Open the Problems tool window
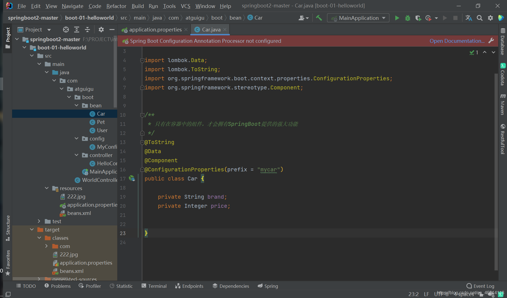 tap(57, 286)
